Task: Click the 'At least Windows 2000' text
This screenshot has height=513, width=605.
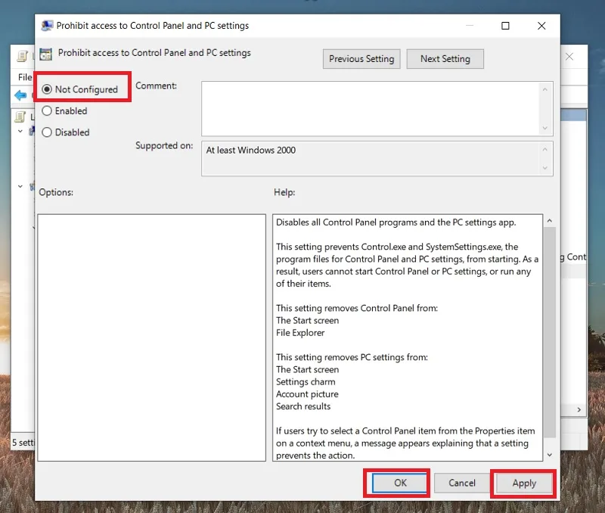Action: tap(251, 150)
